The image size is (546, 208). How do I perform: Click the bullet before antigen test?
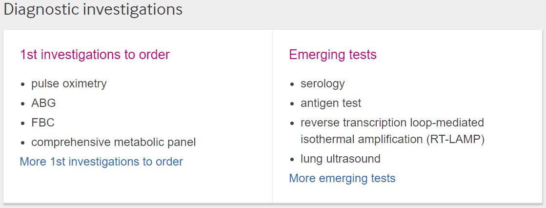[x=292, y=104]
